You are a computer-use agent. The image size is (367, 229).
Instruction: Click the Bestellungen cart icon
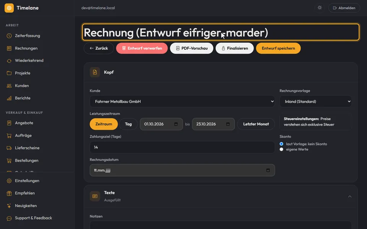click(9, 161)
